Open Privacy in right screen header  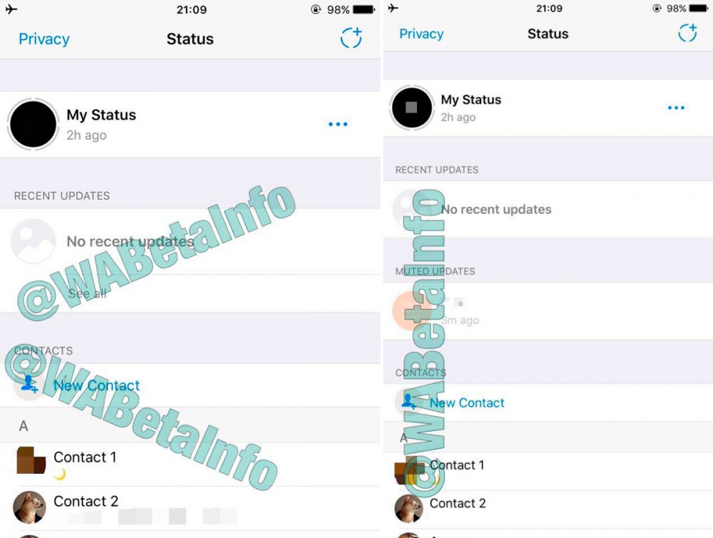click(x=421, y=34)
